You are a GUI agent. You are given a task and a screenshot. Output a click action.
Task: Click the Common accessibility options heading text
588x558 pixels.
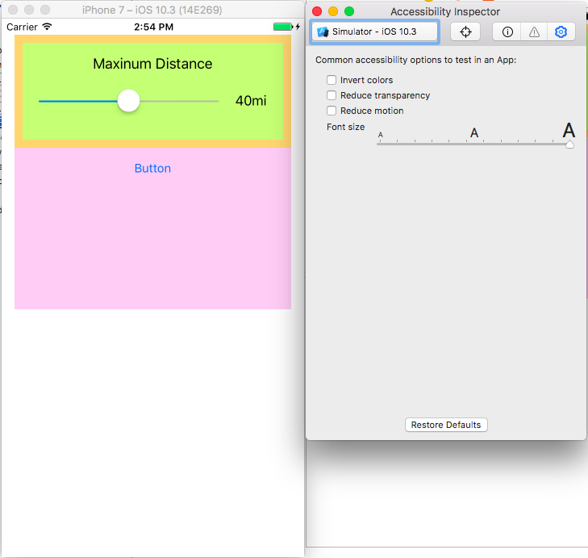(x=416, y=60)
